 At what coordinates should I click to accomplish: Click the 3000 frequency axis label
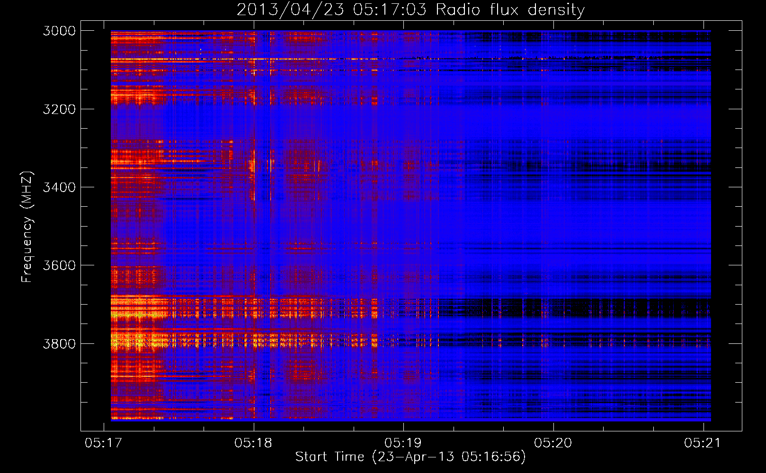coord(59,31)
